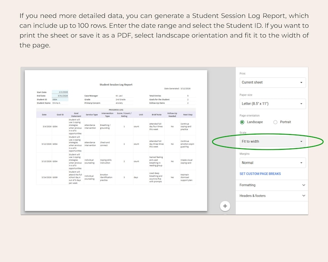The height and width of the screenshot is (262, 328).
Task: Open the Print 'Current sheet' dropdown
Action: click(273, 83)
